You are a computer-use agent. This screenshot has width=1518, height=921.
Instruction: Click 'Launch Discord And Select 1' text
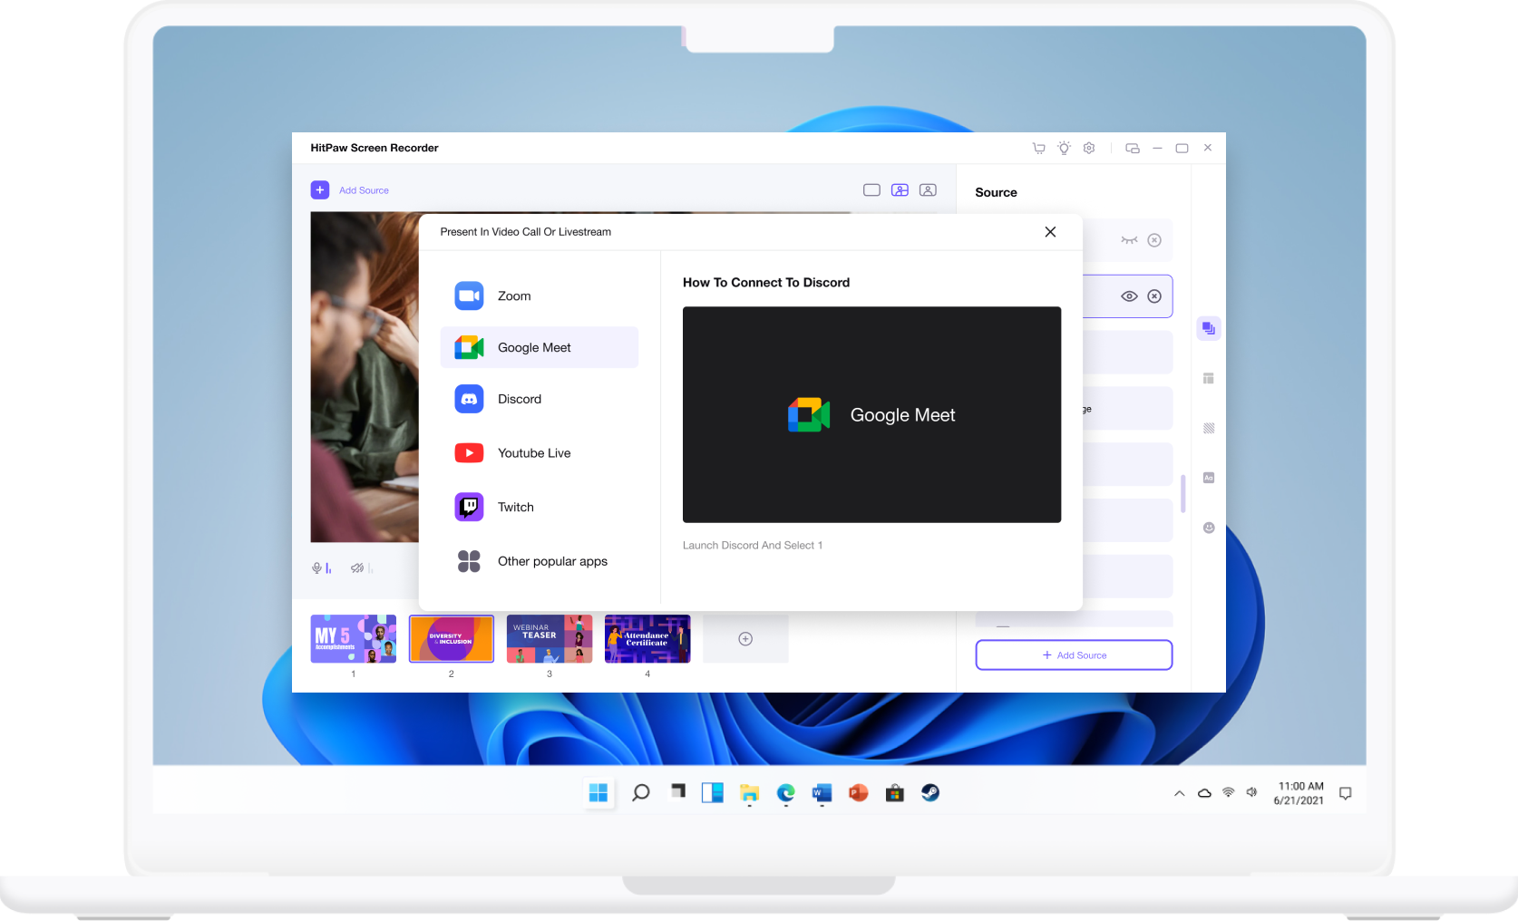(753, 546)
